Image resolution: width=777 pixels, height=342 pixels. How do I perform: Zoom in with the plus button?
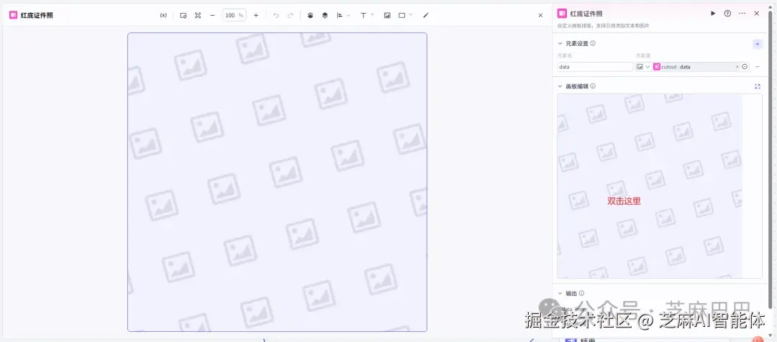tap(255, 15)
